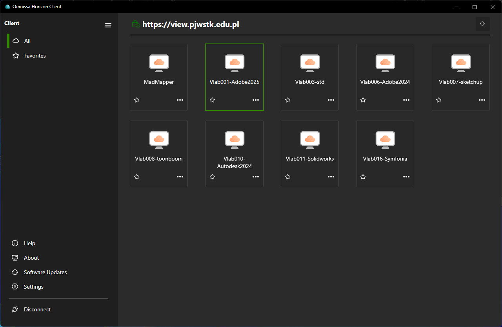
Task: Click the Client sidebar heading
Action: coord(12,23)
